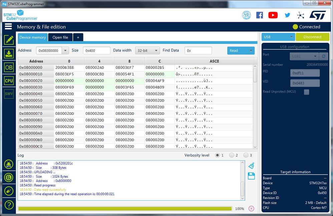Click memory table scroll down arrow
This screenshot has height=216, width=333.
255,147
